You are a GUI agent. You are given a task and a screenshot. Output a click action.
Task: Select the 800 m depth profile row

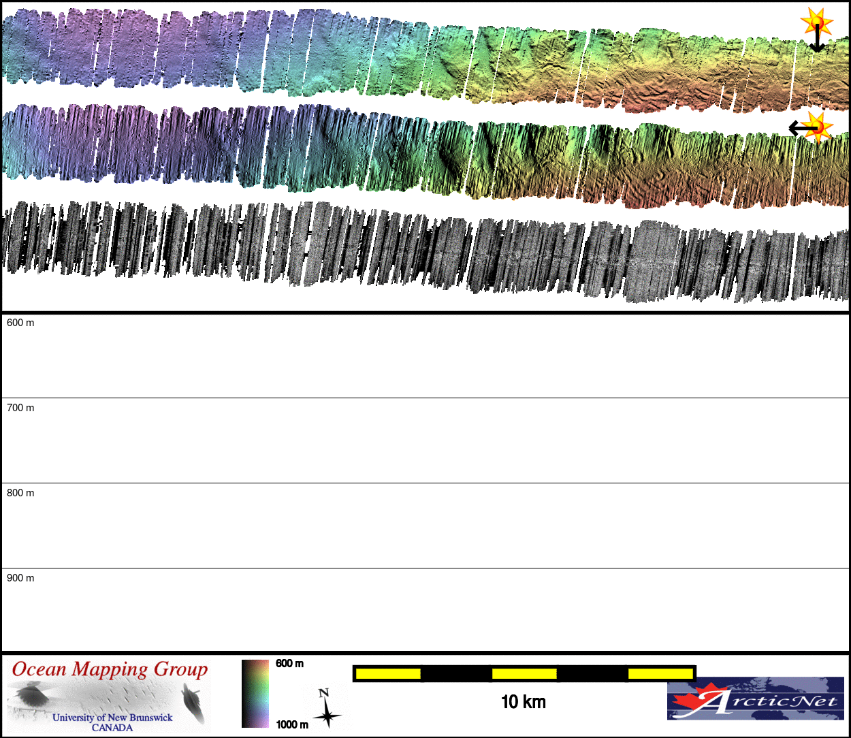click(425, 526)
